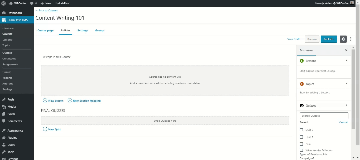360x160 pixels.
Task: Open Lessons in LearnDash menu
Action: coord(7,40)
